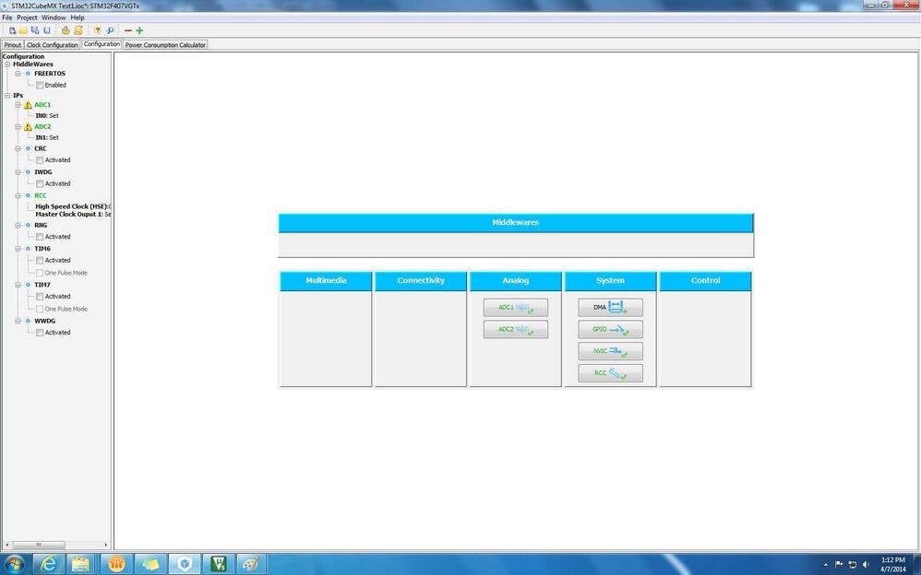Toggle the TIM7 One Pulse Mode checkbox
921x575 pixels.
point(40,310)
